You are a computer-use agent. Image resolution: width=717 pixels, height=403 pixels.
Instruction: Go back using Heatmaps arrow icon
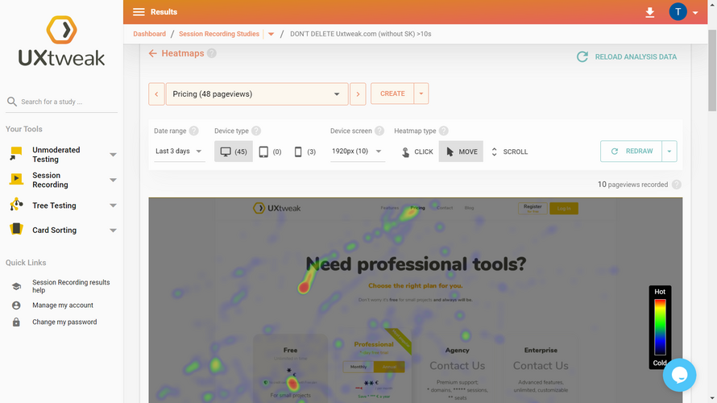point(153,53)
